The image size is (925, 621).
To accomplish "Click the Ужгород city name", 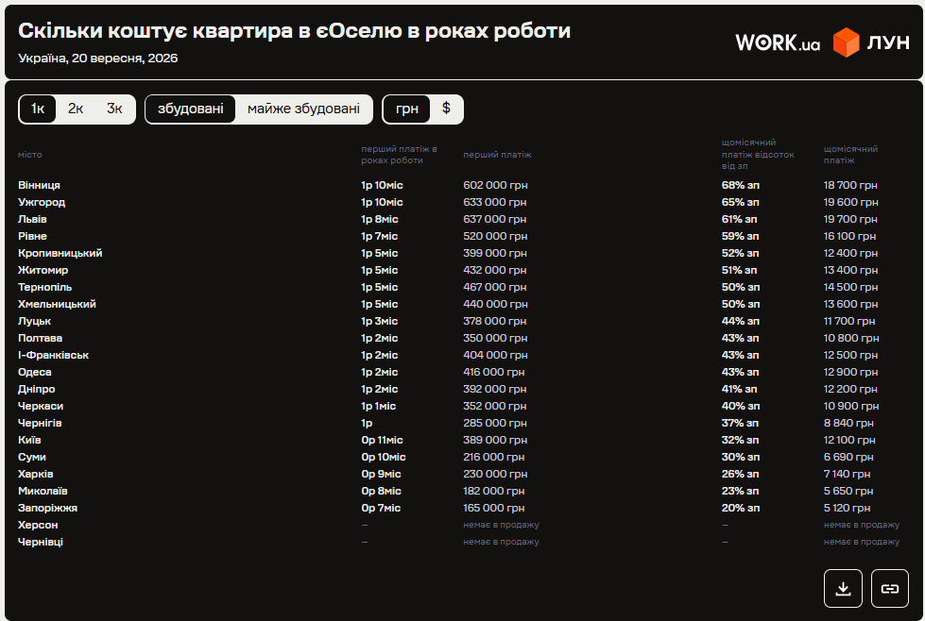I will pyautogui.click(x=42, y=202).
